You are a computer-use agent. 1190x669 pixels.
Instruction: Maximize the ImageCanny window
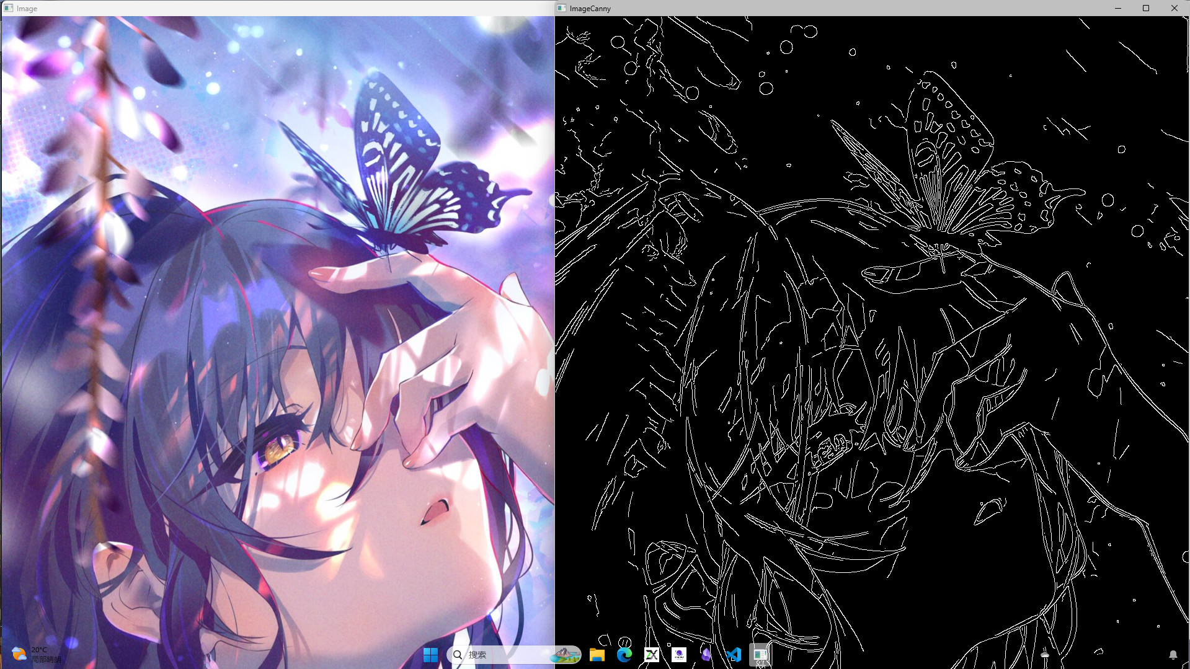coord(1146,8)
